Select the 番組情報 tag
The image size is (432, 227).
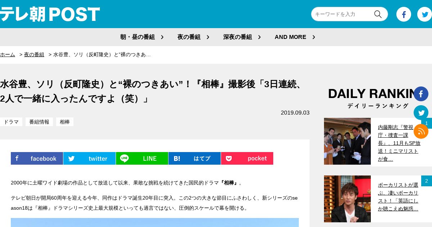(39, 122)
